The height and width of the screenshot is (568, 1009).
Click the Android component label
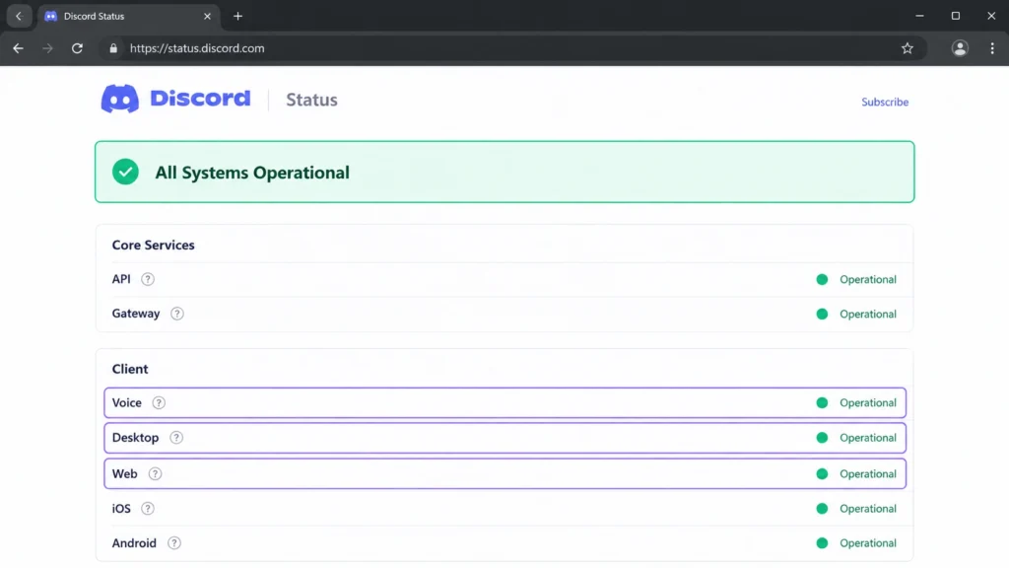click(134, 543)
